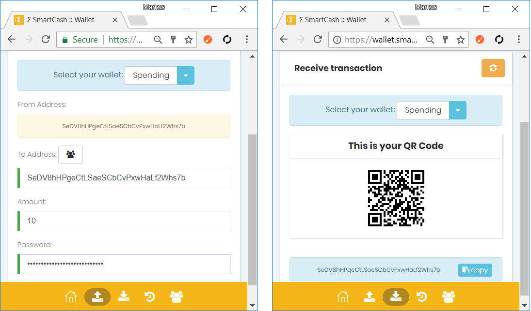Click scroll down arrow in left window

(x=252, y=305)
